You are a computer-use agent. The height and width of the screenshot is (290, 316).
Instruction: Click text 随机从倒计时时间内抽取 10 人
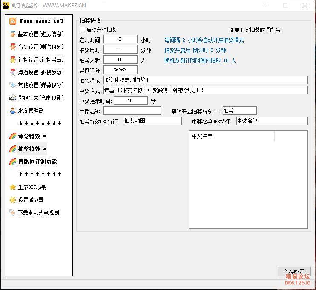tap(200, 60)
